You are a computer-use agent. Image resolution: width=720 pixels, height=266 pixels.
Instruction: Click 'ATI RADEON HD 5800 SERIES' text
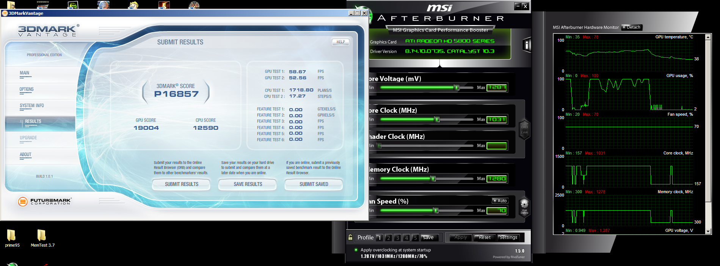tap(450, 41)
